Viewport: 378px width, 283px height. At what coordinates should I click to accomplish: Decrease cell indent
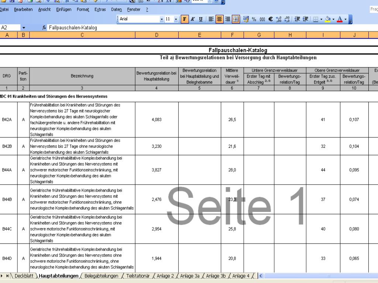(297, 19)
